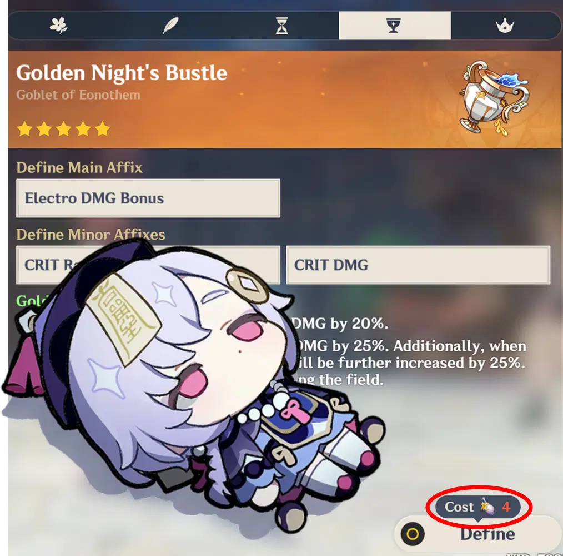Click the Cost 4 tooltip label
The height and width of the screenshot is (556, 563).
point(478,507)
